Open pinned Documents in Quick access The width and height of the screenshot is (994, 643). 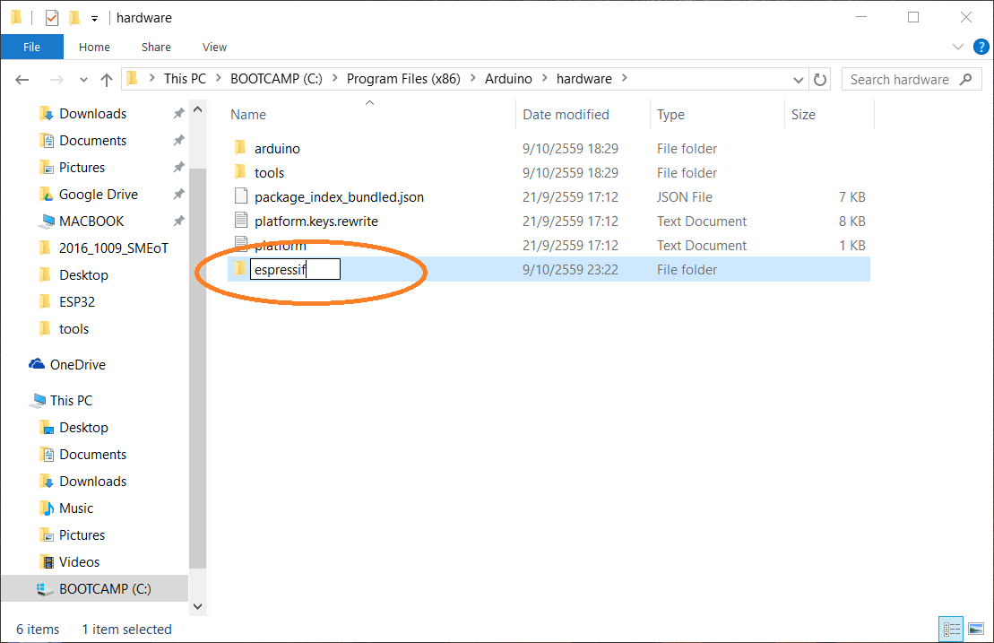(x=92, y=141)
